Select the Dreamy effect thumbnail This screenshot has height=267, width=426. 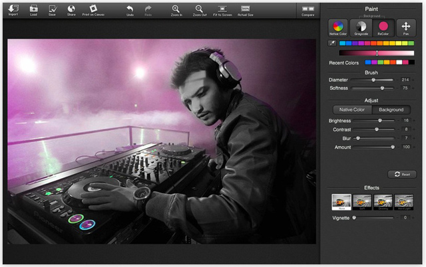click(x=383, y=202)
